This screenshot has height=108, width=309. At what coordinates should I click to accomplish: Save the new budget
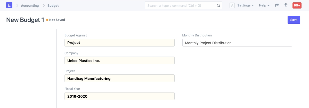294,20
